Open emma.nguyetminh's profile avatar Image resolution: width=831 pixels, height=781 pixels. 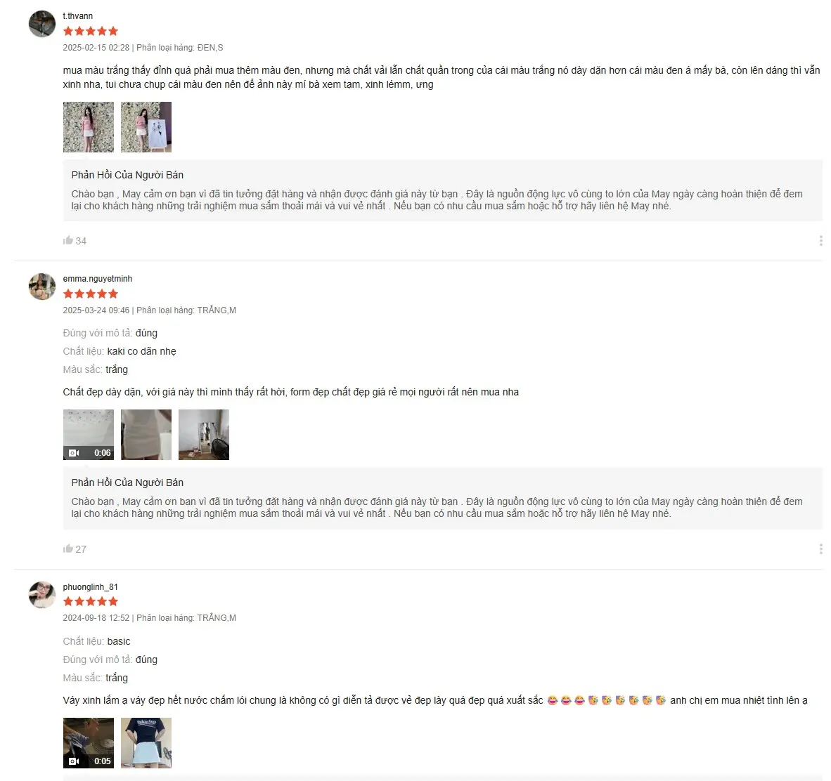pyautogui.click(x=42, y=287)
